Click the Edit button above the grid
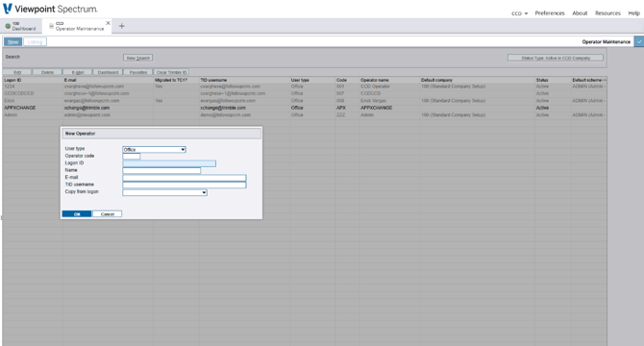 (x=17, y=72)
